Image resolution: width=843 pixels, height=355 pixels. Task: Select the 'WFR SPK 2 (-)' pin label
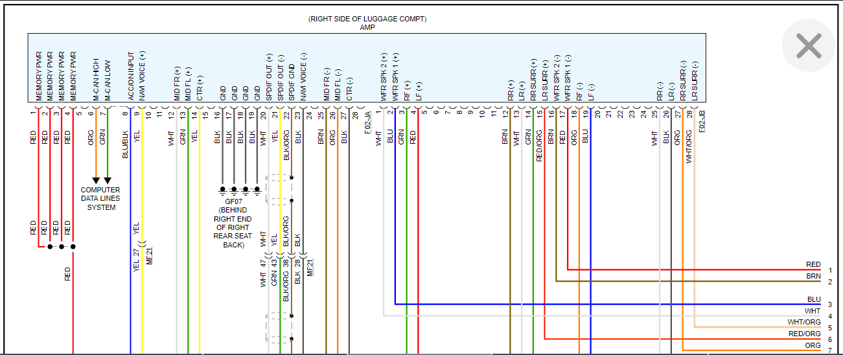click(557, 76)
